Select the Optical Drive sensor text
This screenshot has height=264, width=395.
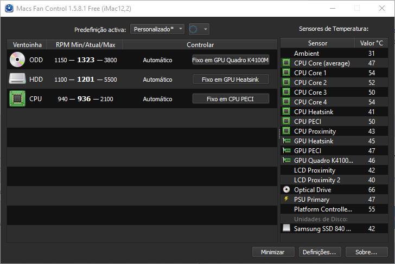click(x=313, y=190)
